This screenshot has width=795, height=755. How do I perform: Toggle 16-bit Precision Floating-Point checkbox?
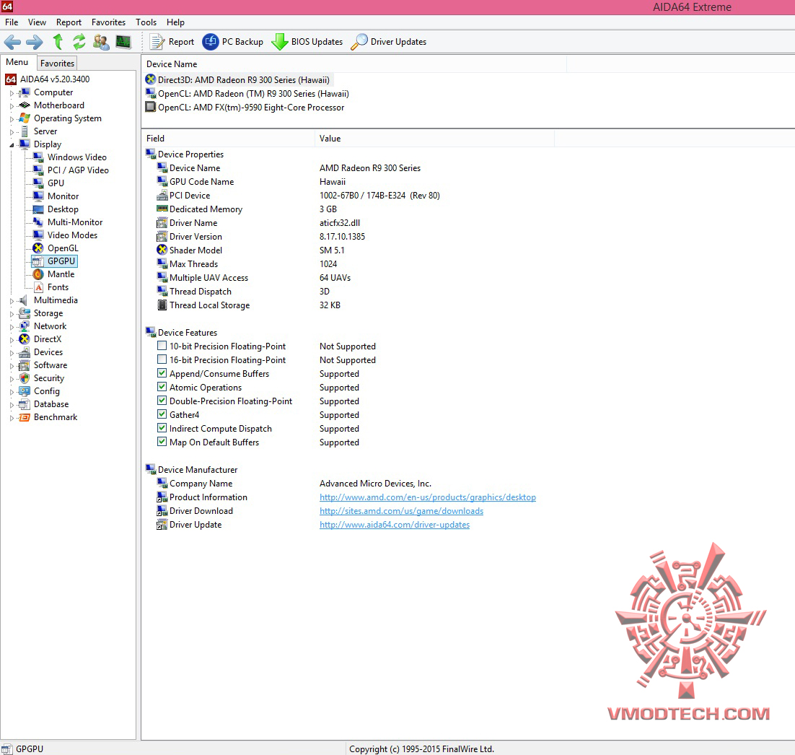click(x=162, y=359)
